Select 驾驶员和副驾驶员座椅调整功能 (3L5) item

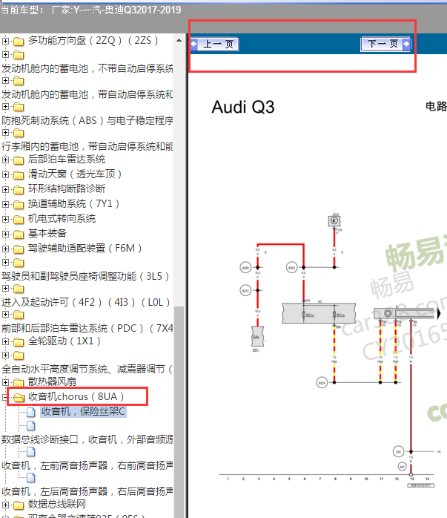(85, 276)
